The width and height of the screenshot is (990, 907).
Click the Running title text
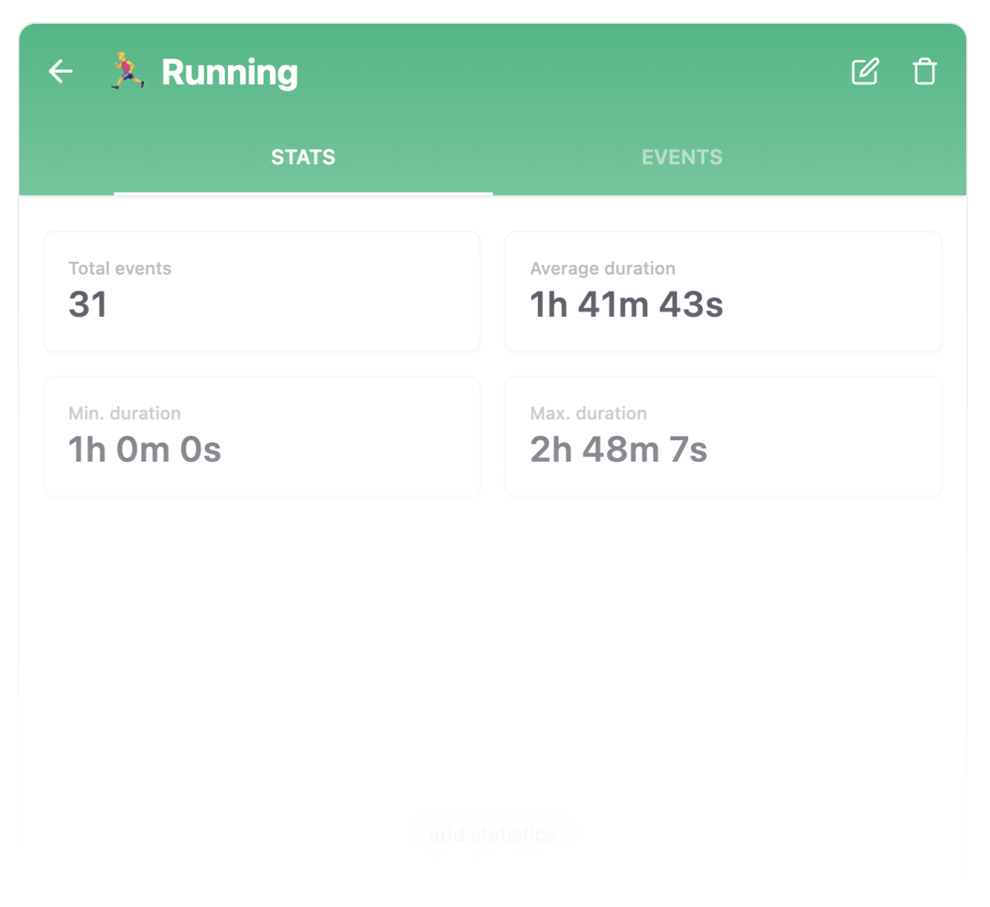[x=230, y=73]
